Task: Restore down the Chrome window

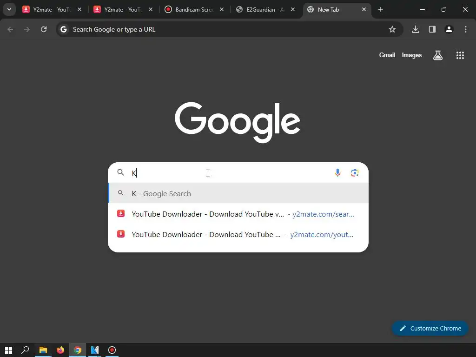Action: point(444,9)
